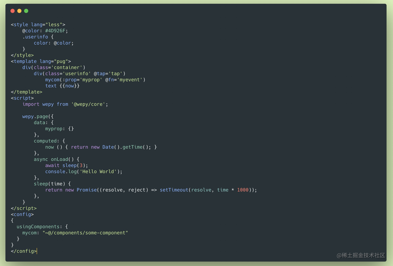Click the red close window button

click(12, 11)
